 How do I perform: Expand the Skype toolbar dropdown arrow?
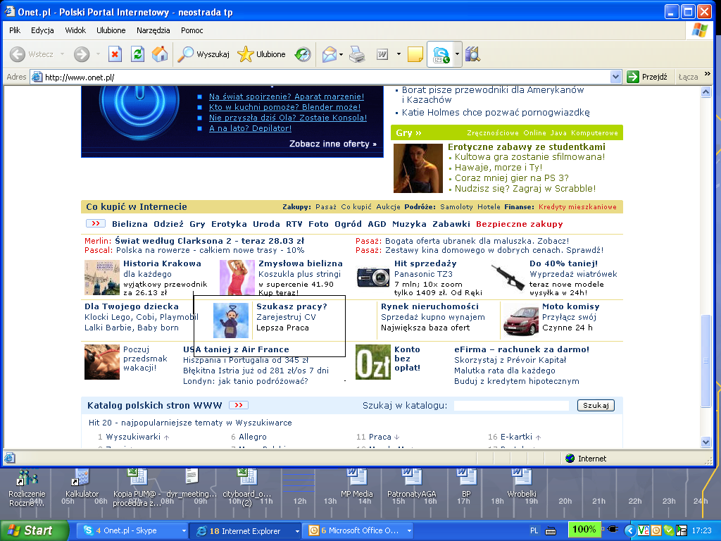coord(457,54)
